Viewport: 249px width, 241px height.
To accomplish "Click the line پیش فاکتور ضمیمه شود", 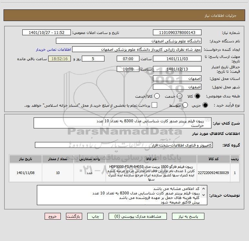I will 180,203.
